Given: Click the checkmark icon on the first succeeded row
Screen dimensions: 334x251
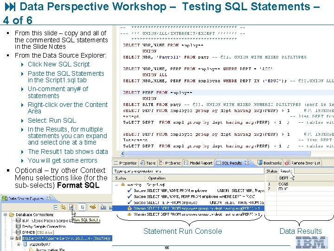Looking at the screenshot, I should [129, 191].
